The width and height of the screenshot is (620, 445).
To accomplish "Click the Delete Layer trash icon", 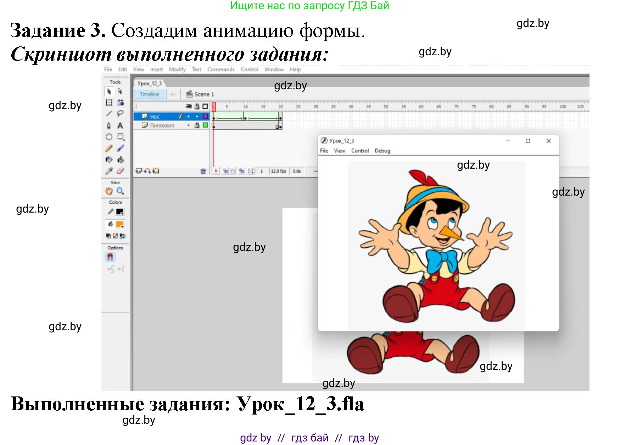I will point(203,171).
